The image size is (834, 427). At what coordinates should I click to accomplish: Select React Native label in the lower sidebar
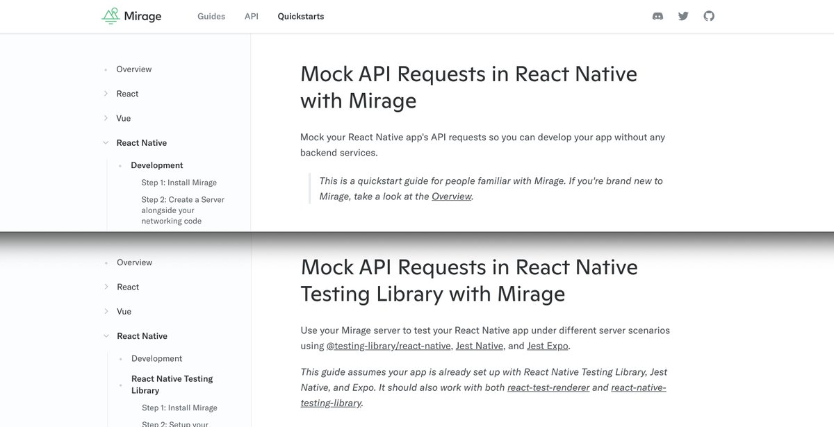pos(142,336)
